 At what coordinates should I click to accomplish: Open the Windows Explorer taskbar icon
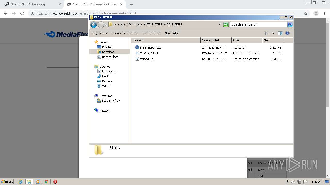[29, 182]
